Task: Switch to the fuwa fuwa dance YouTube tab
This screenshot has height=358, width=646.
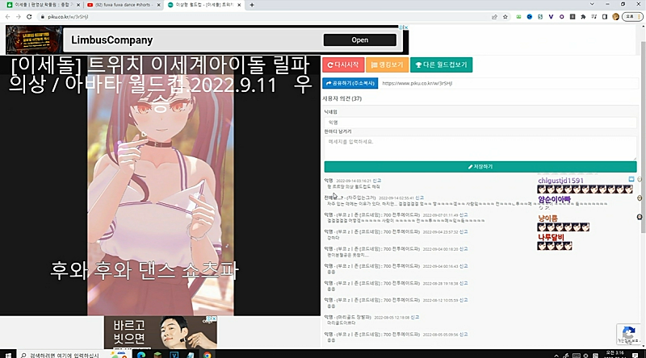Action: click(x=123, y=5)
